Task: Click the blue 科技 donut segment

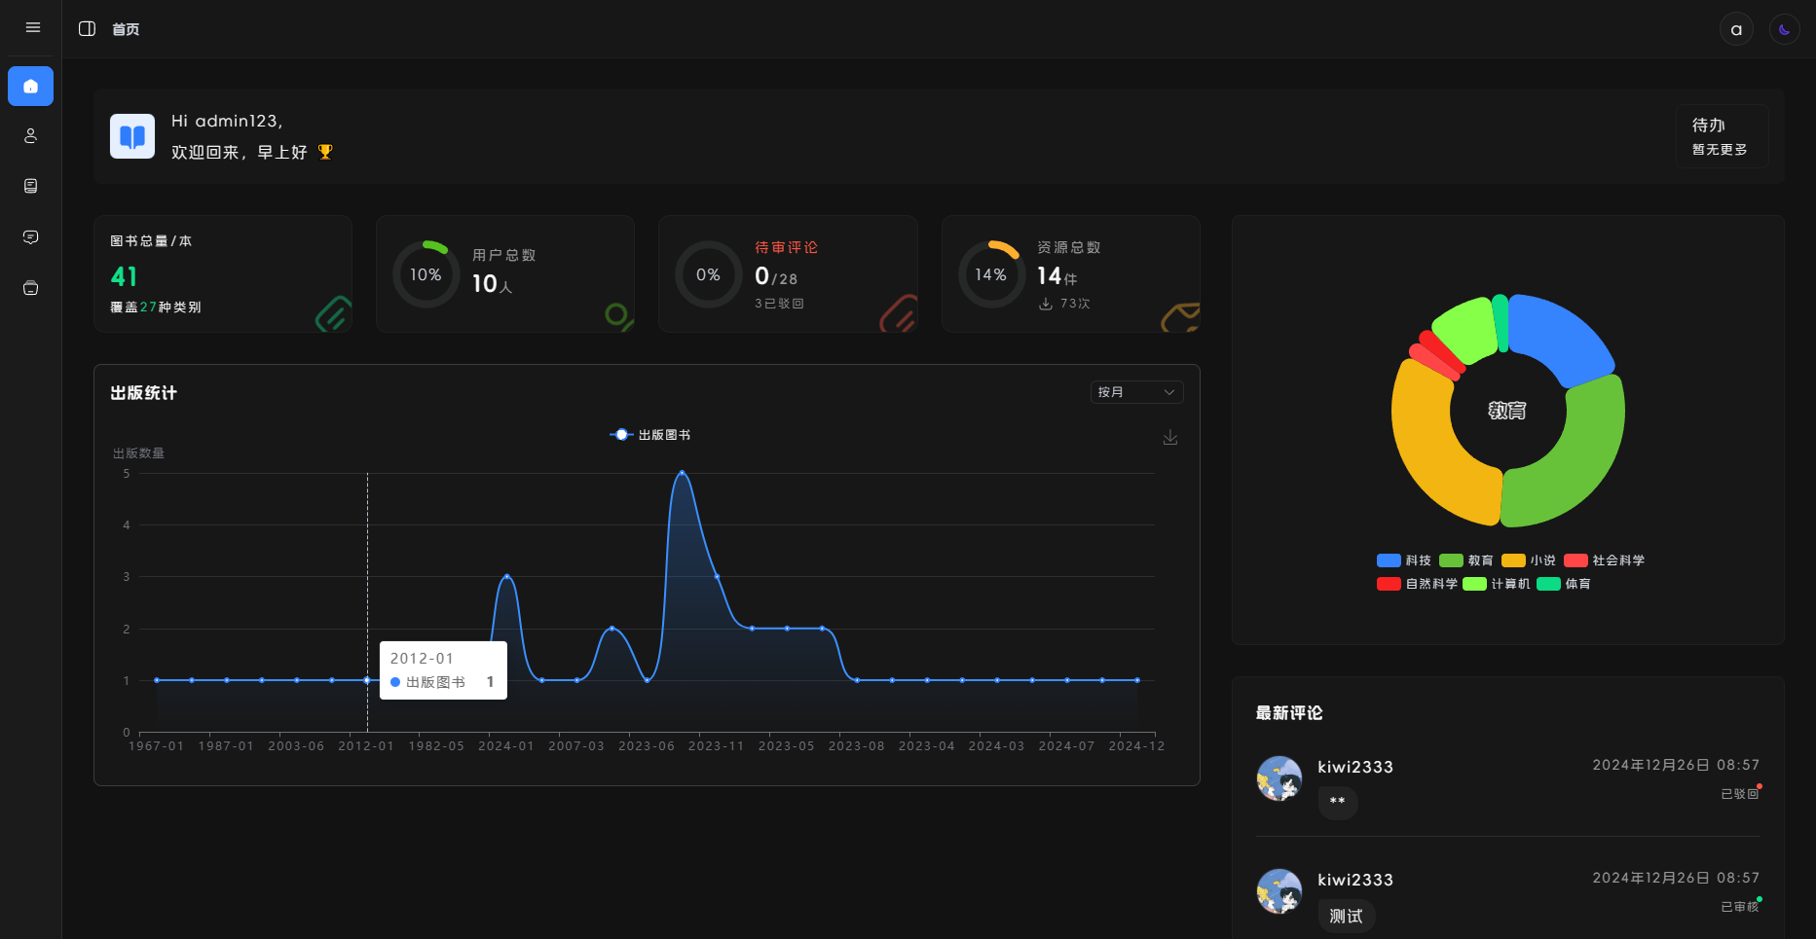Action: [x=1562, y=338]
